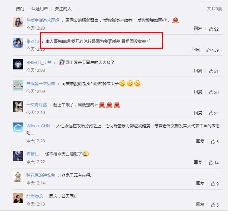Reply to SHIELD_空白's comment

(x=198, y=71)
